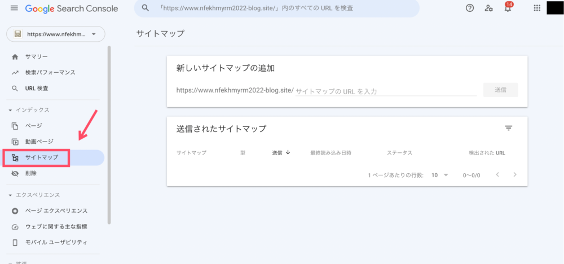Click the sidebar vertical scrollbar

click(x=109, y=135)
